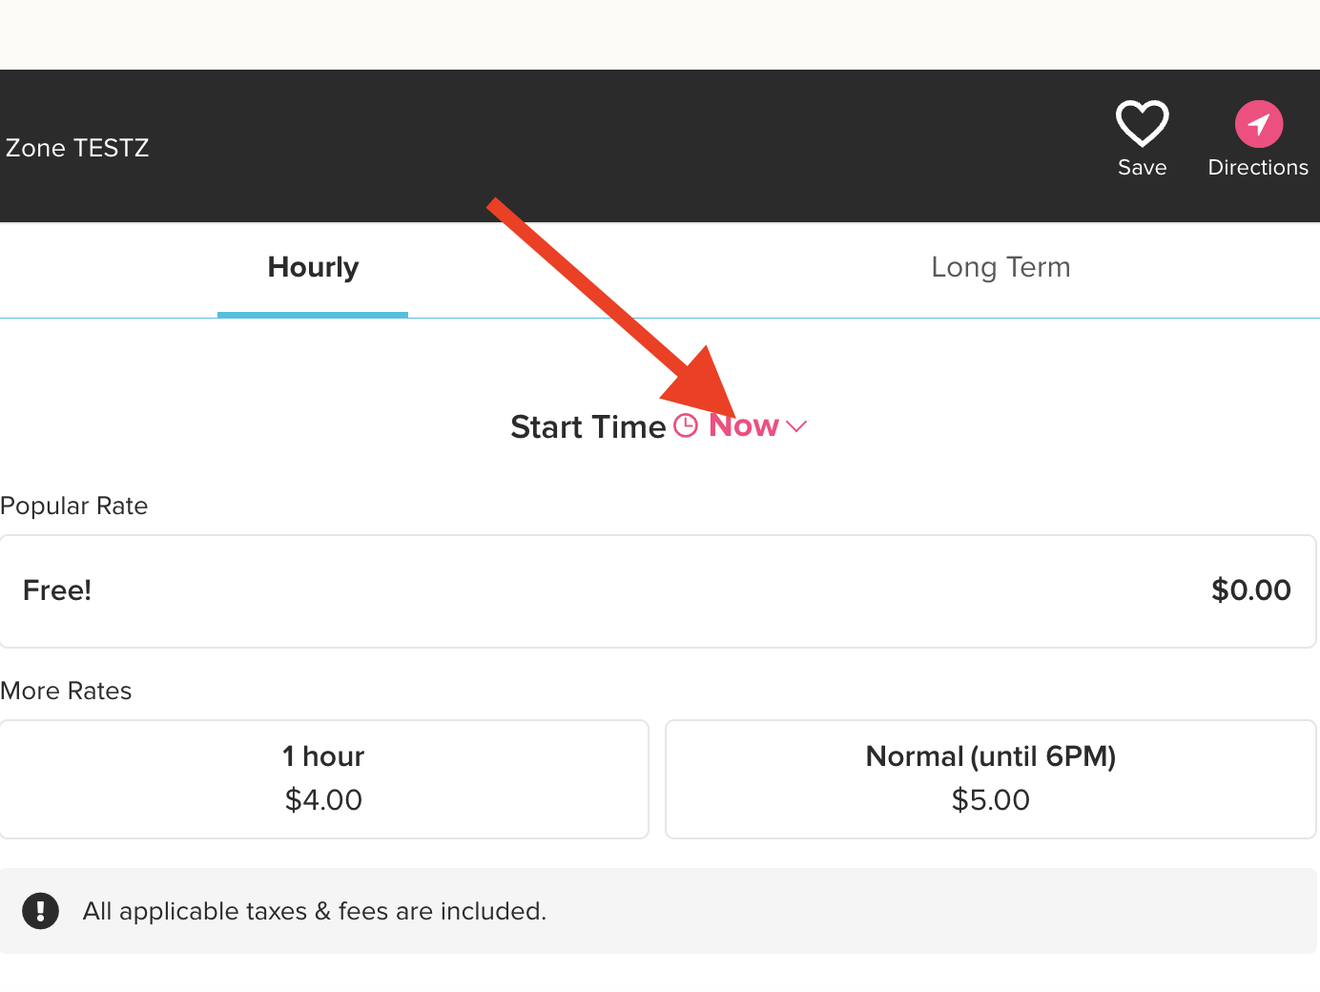Image resolution: width=1320 pixels, height=992 pixels.
Task: Tap the Save heart icon
Action: [x=1142, y=123]
